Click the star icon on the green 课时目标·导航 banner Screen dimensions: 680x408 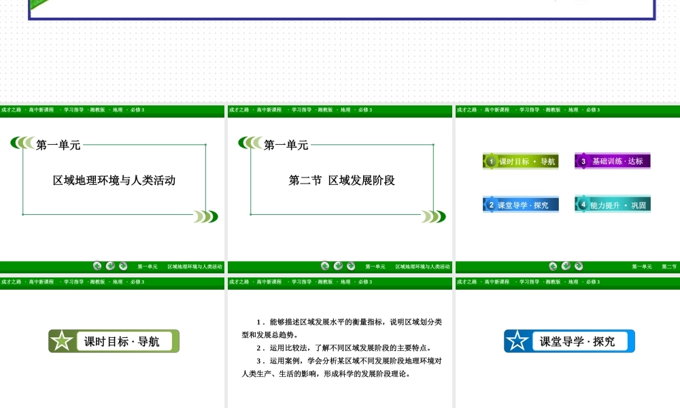point(62,341)
